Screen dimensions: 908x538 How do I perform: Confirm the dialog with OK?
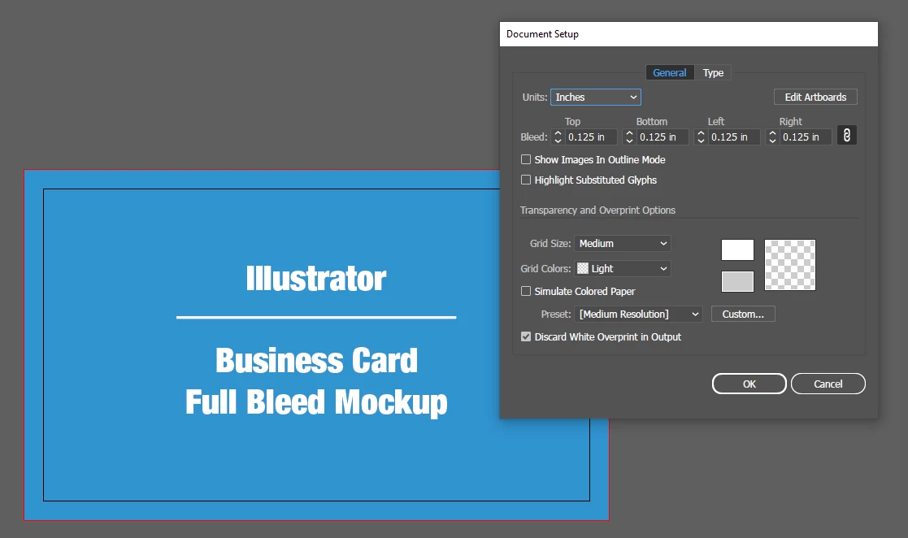pos(749,384)
